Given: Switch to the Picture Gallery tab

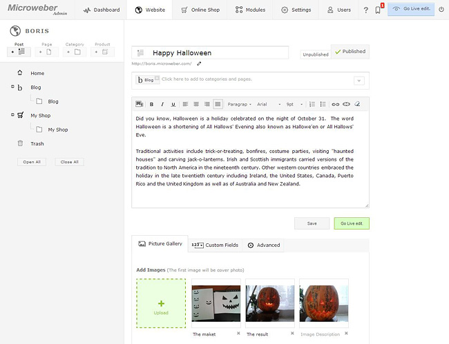Looking at the screenshot, I should pyautogui.click(x=160, y=244).
